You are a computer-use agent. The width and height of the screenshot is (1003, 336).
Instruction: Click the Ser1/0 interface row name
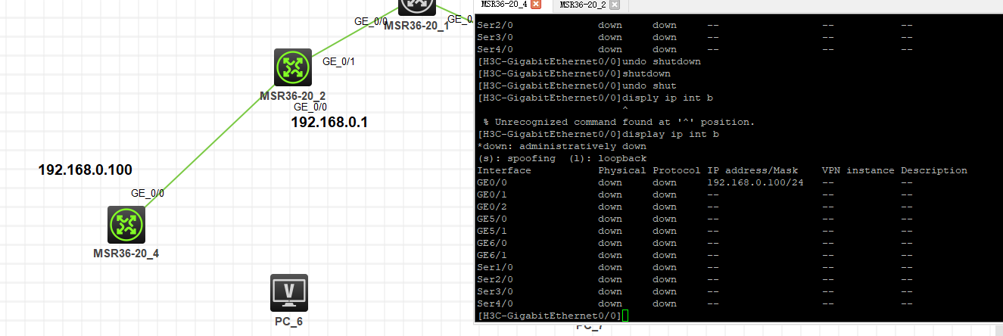pos(495,267)
